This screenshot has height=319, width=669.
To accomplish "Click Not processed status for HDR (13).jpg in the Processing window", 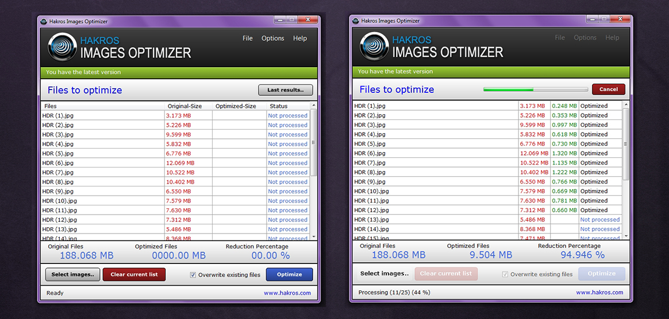I will click(600, 220).
